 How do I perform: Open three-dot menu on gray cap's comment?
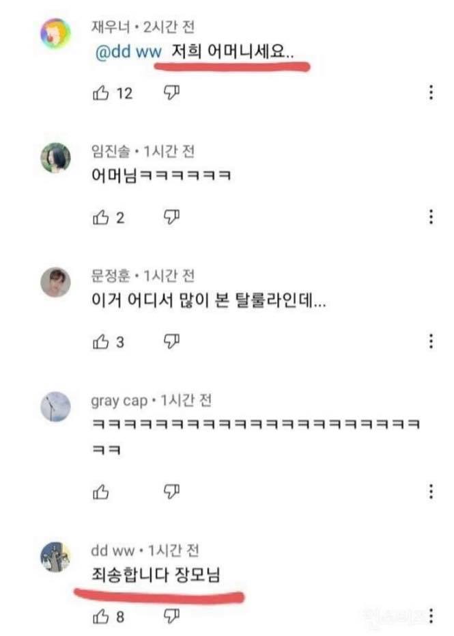pyautogui.click(x=431, y=491)
